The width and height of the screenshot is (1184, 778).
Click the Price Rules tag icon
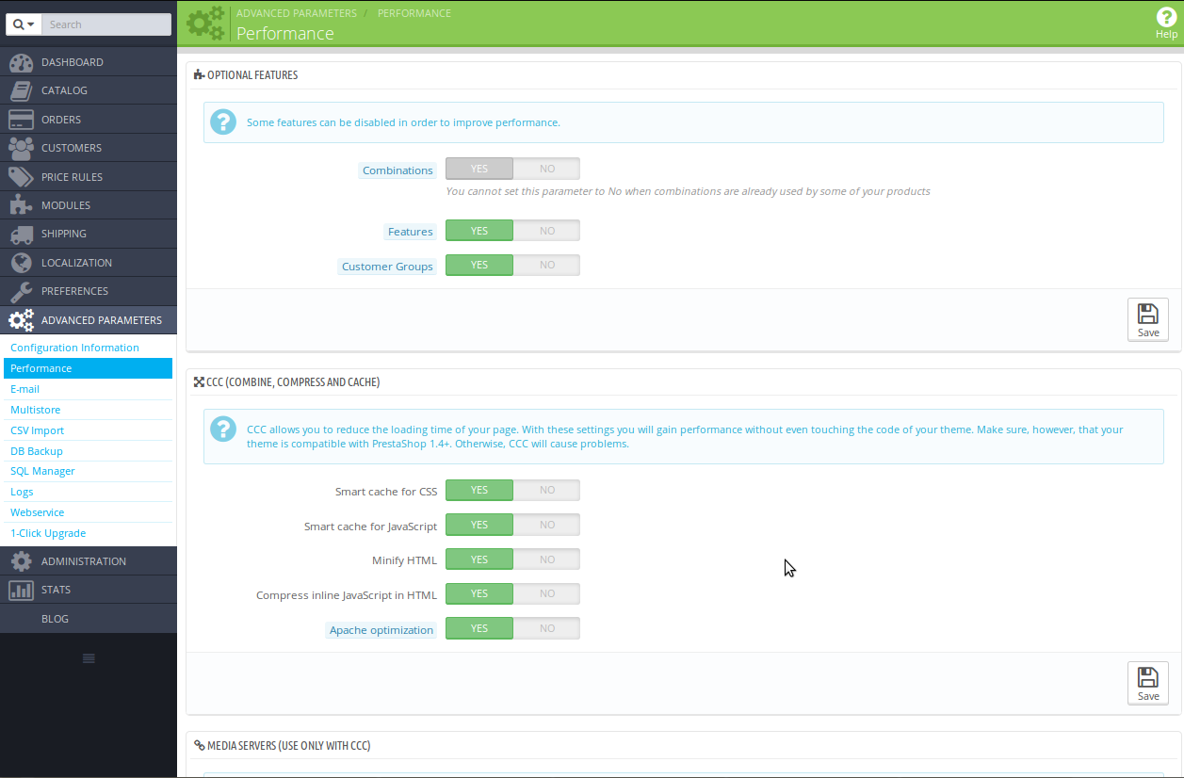(21, 177)
